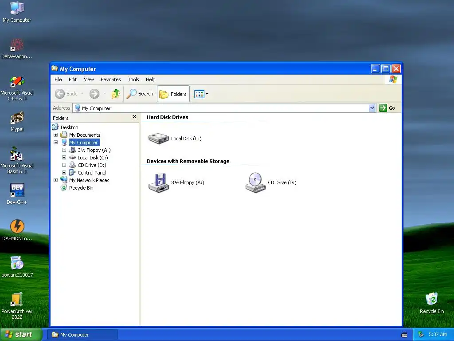The width and height of the screenshot is (454, 341).
Task: Select Microsoft Visual Basic 6.0 desktop icon
Action: [x=17, y=160]
